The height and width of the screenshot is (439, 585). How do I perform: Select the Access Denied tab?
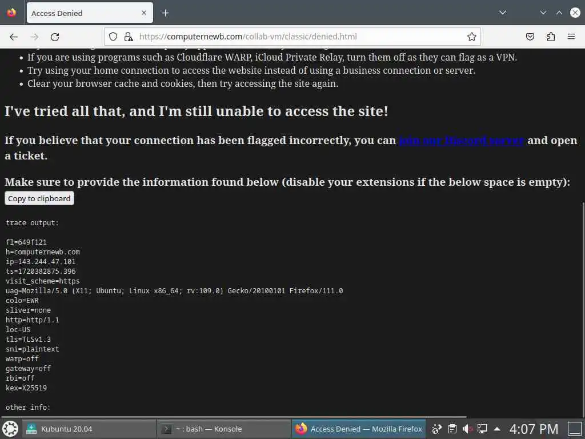click(x=90, y=13)
